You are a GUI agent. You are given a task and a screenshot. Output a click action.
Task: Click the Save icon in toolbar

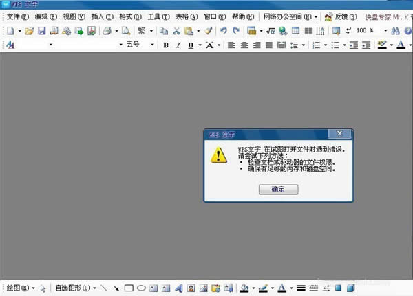click(x=41, y=31)
